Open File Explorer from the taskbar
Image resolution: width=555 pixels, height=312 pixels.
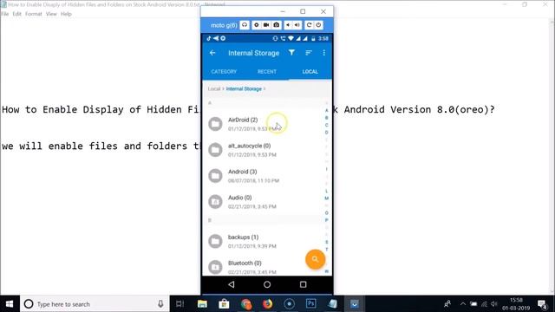(x=202, y=304)
